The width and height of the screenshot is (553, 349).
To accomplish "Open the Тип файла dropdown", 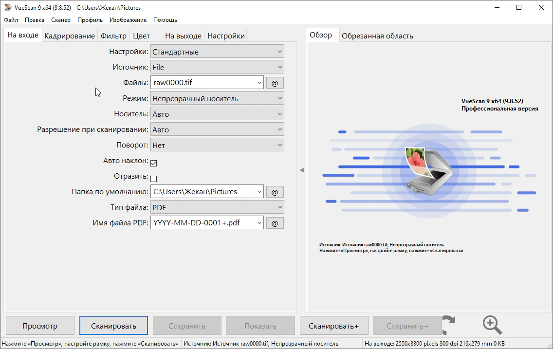I will [x=217, y=207].
